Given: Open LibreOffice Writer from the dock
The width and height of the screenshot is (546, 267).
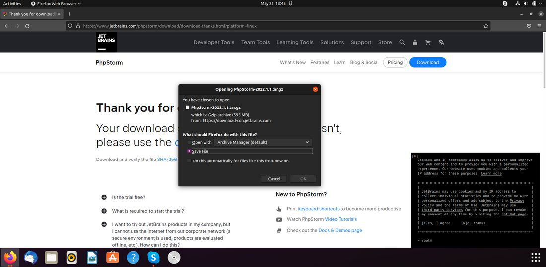Looking at the screenshot, I should [x=92, y=258].
